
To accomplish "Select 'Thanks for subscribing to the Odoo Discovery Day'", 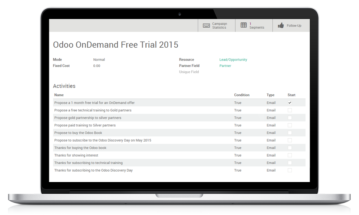I will pos(179,171).
